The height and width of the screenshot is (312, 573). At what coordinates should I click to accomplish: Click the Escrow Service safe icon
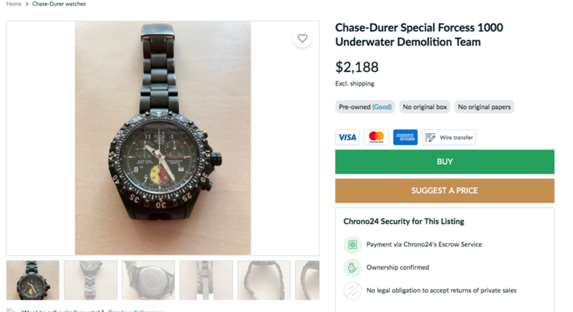click(353, 244)
